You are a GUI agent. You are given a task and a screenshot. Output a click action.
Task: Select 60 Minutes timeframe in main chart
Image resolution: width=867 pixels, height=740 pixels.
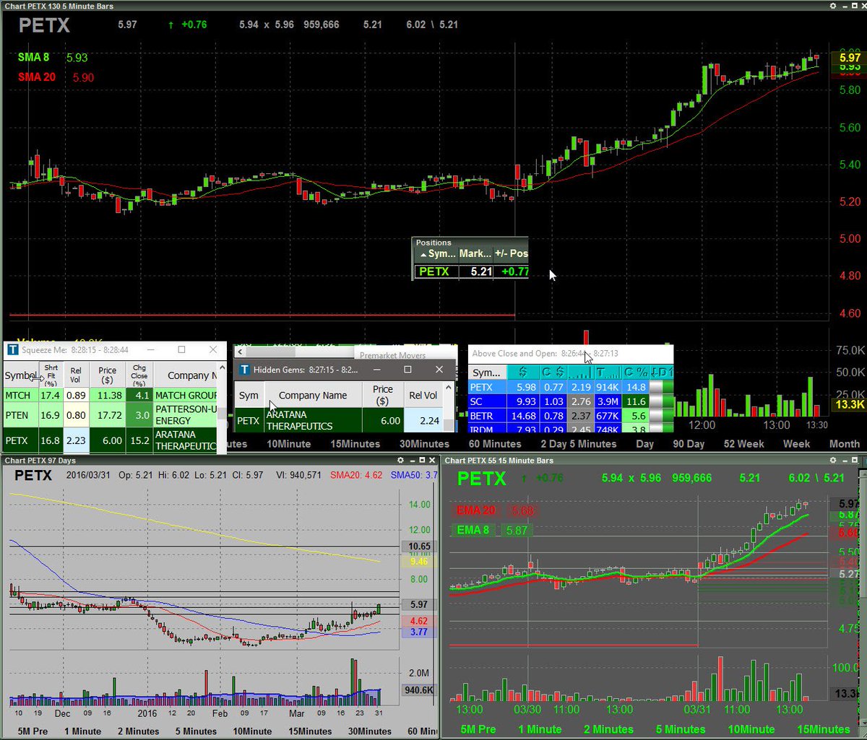click(x=495, y=444)
